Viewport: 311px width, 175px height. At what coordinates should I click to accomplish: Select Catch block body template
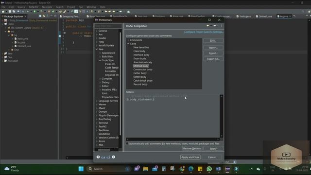coord(143,81)
